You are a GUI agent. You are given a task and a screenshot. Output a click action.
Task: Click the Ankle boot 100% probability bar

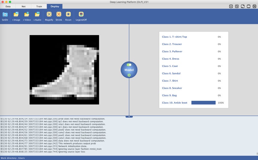(204, 103)
